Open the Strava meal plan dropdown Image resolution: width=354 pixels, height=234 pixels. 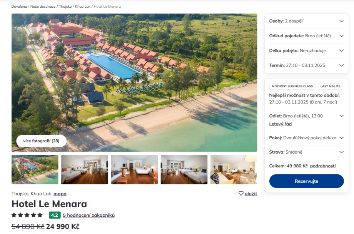306,152
